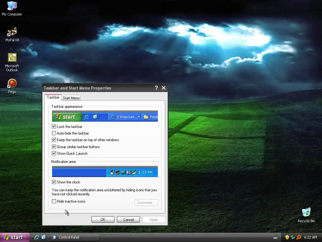Select the Pego desktop shortcut
Image resolution: width=322 pixels, height=242 pixels.
(x=12, y=86)
